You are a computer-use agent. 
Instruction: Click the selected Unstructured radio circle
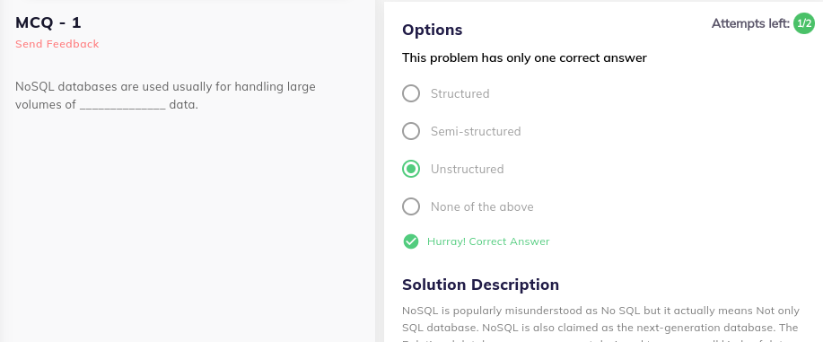pos(411,169)
